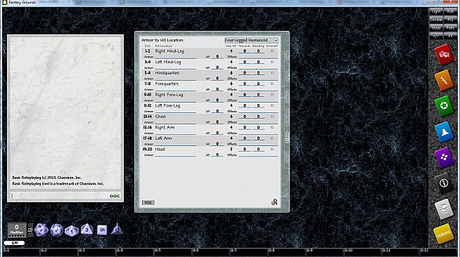Click the AP value for Left Fore-Leg
This screenshot has height=257, width=460.
(217, 111)
